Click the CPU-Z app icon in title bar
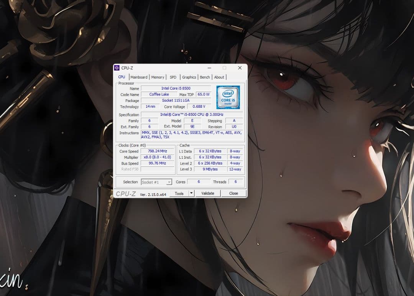Screen dimensions: 414x296 pyautogui.click(x=117, y=68)
